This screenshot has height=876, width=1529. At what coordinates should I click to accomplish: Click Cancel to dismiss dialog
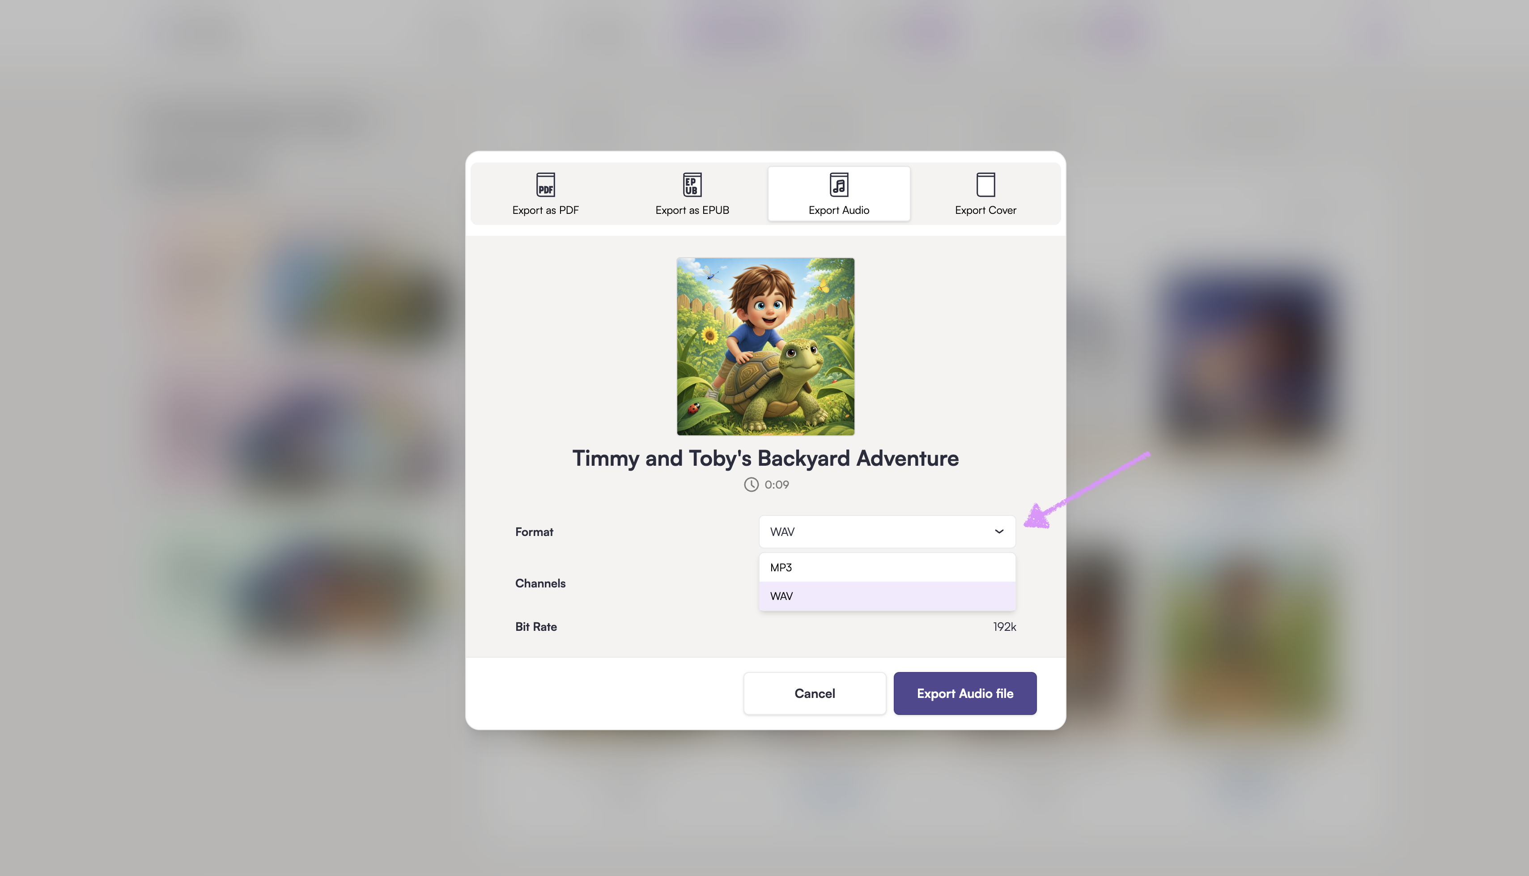coord(815,693)
